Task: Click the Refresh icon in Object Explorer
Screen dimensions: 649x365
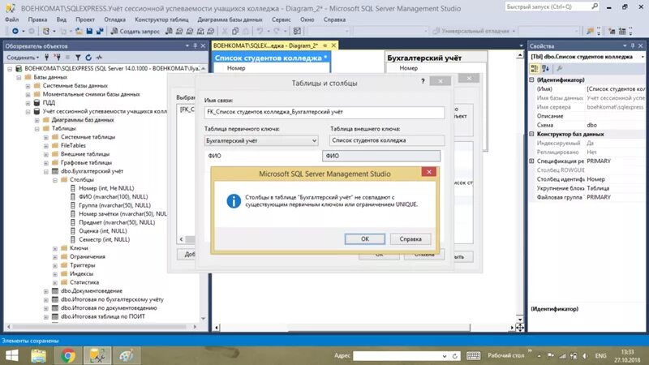Action: click(88, 58)
